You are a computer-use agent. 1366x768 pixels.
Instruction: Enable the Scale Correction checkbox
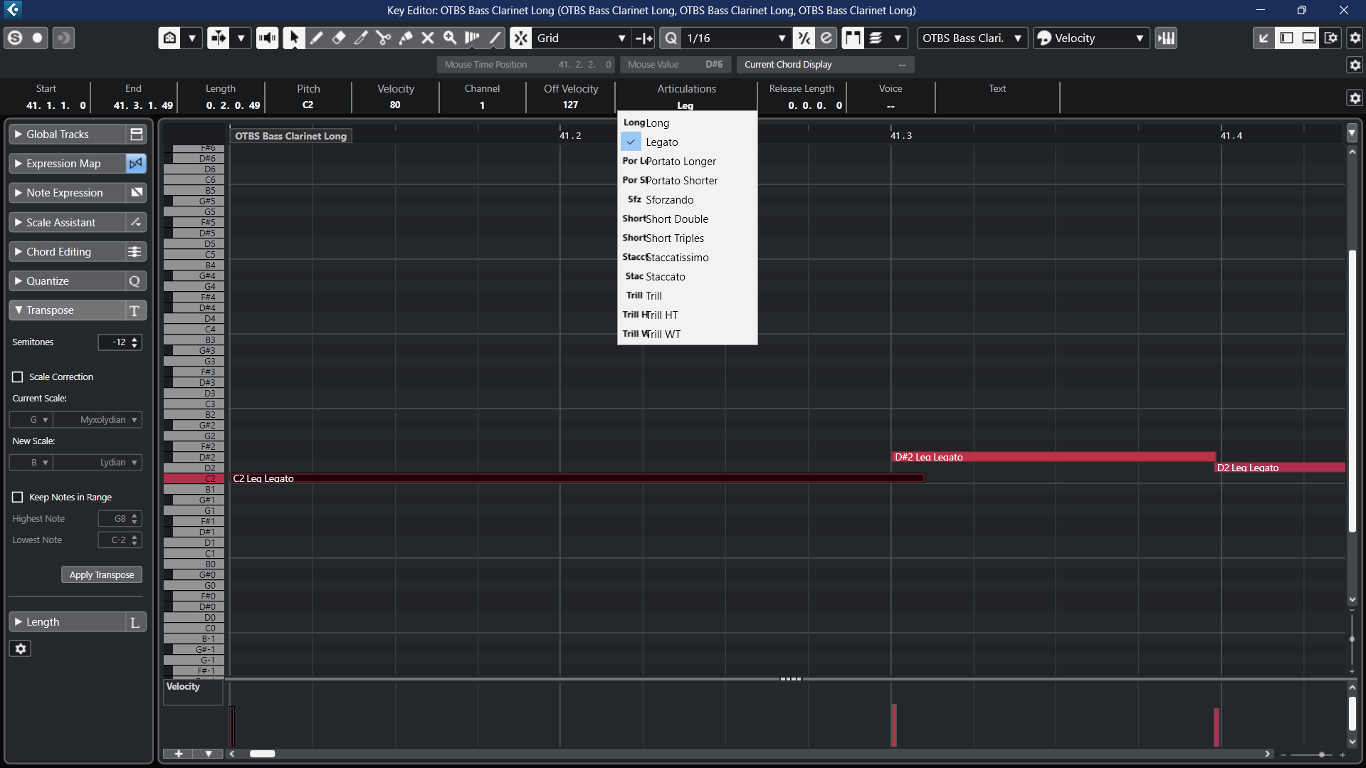point(18,377)
